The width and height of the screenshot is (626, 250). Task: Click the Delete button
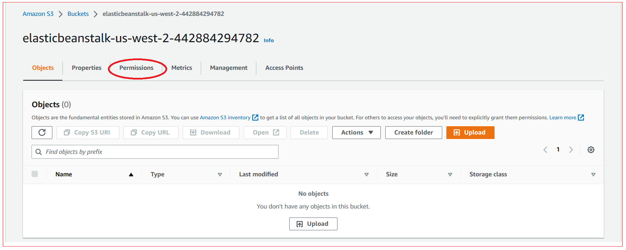pos(309,132)
